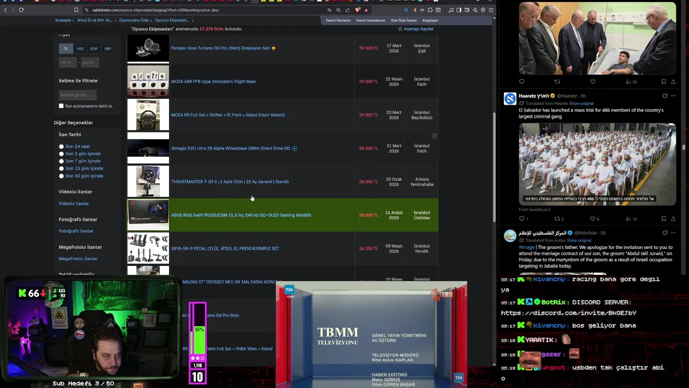
Task: Repost the topmost post with 56 views
Action: pos(557,82)
